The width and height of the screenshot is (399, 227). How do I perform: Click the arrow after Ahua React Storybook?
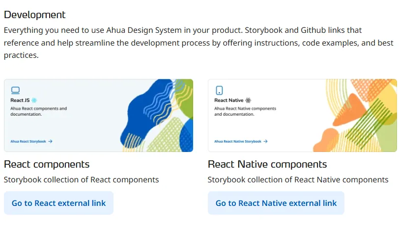[50, 141]
